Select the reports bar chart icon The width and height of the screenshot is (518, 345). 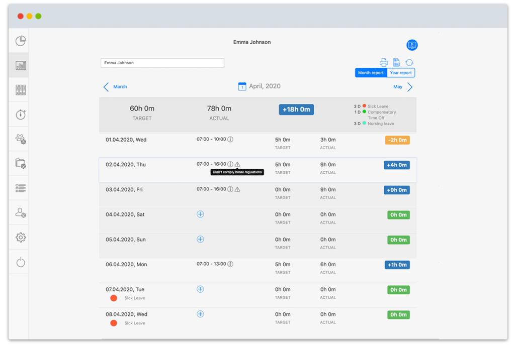pos(20,65)
